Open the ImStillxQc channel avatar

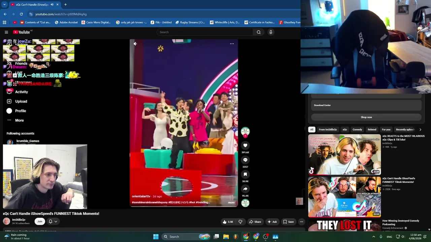click(6, 221)
